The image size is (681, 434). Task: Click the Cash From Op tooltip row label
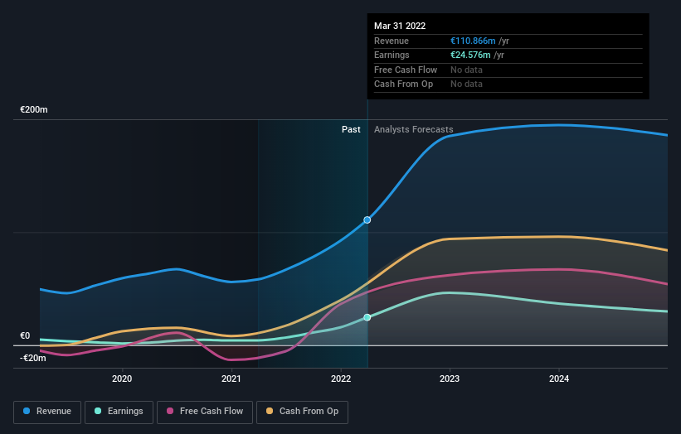click(403, 84)
